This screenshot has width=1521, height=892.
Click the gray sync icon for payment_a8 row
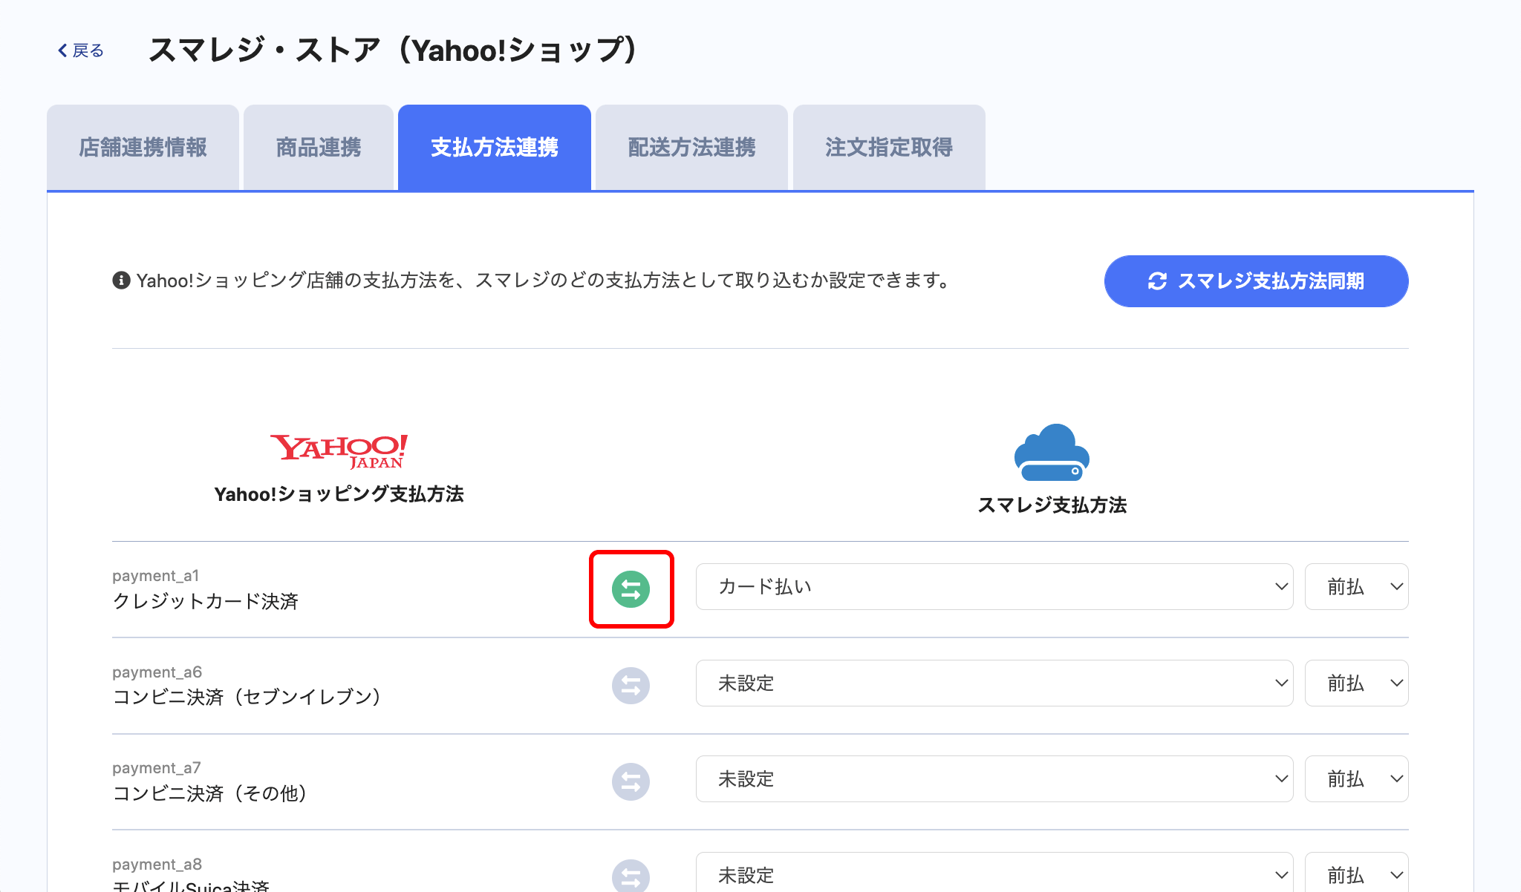(x=631, y=876)
